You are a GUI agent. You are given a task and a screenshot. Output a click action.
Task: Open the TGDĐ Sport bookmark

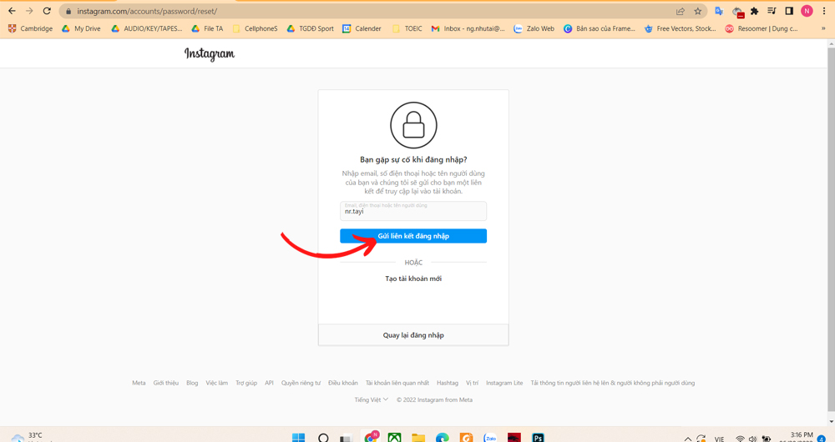click(x=310, y=28)
